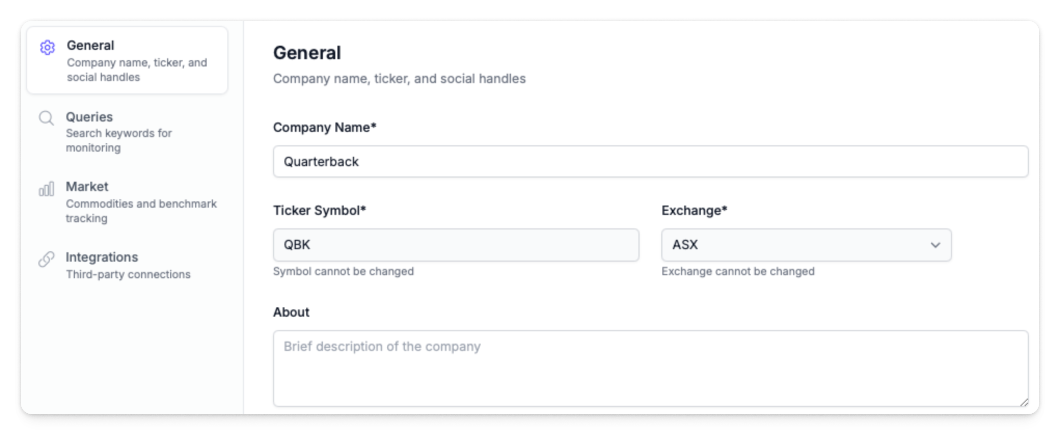1060x435 pixels.
Task: Click the Exchange cannot be changed note
Action: click(x=738, y=271)
